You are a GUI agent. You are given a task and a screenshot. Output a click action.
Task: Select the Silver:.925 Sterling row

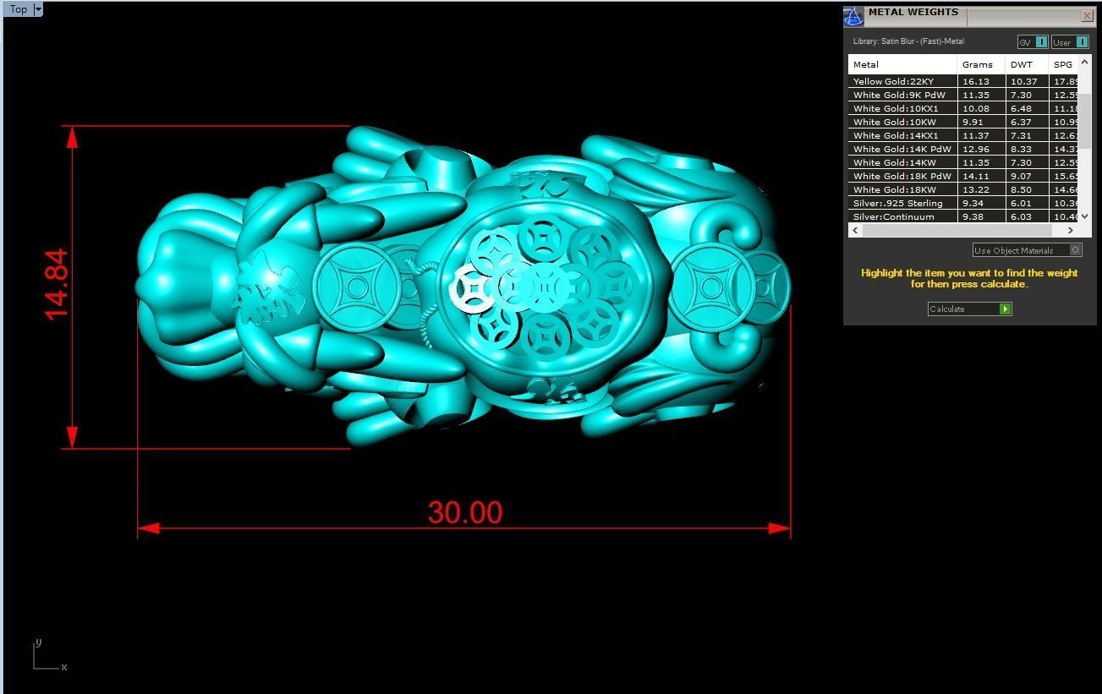(963, 203)
